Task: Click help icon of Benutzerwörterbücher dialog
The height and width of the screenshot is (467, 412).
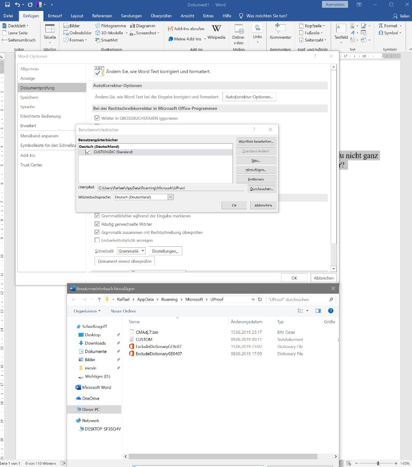Action: [x=254, y=130]
